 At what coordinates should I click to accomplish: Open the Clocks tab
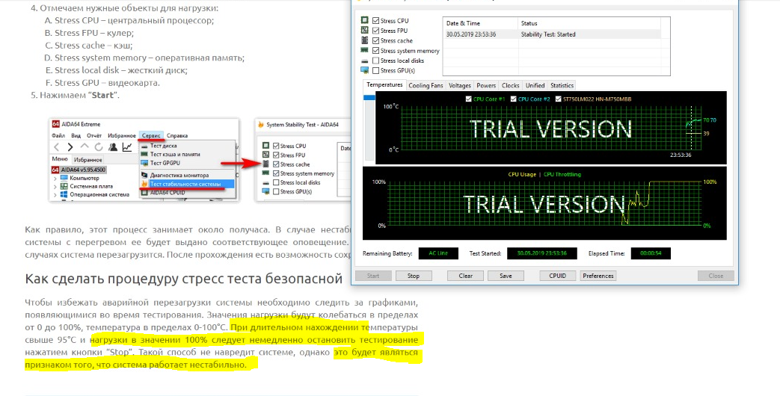point(510,85)
